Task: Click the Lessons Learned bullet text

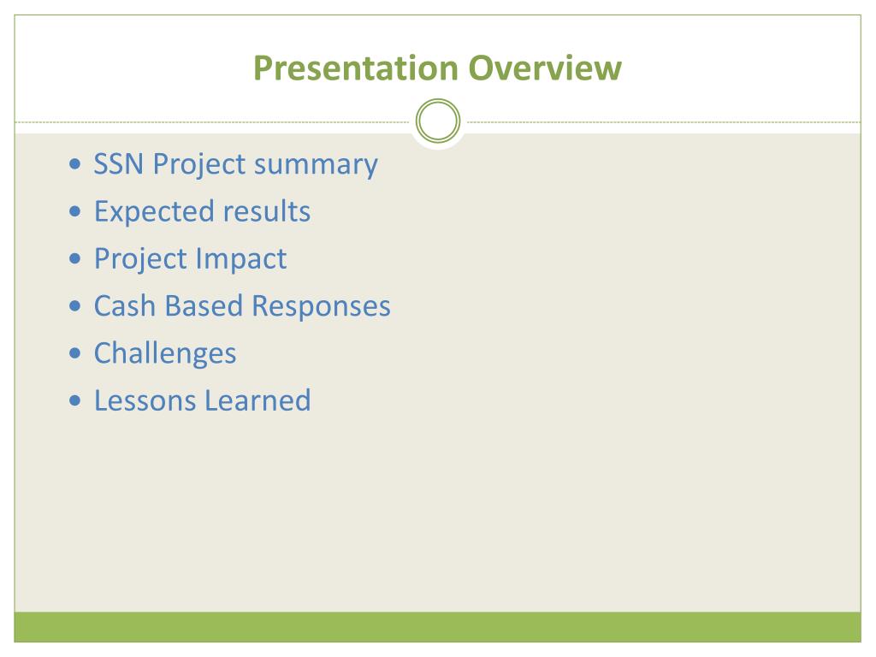Action: (202, 400)
